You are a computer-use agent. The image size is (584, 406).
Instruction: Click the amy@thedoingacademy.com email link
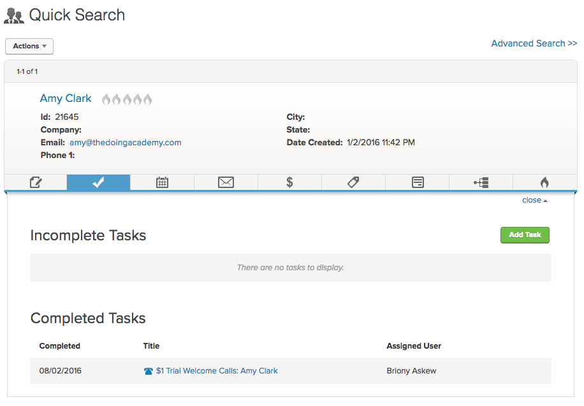tap(125, 143)
